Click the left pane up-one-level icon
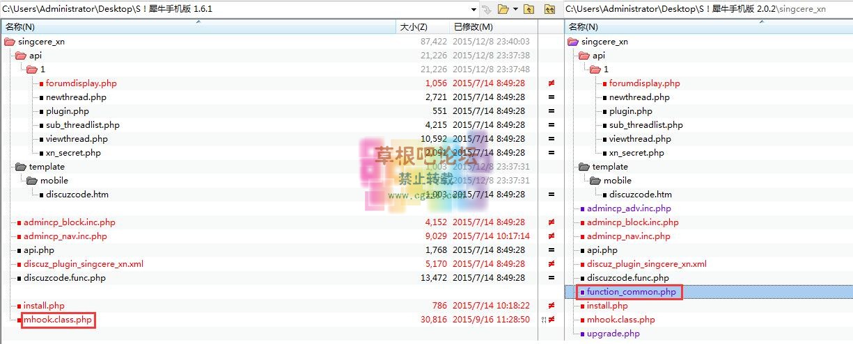This screenshot has height=344, width=853. tap(529, 9)
